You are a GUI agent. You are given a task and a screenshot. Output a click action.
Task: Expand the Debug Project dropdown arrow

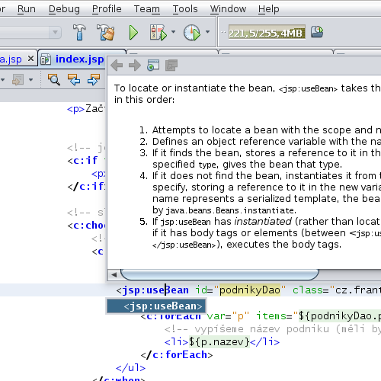tap(173, 32)
